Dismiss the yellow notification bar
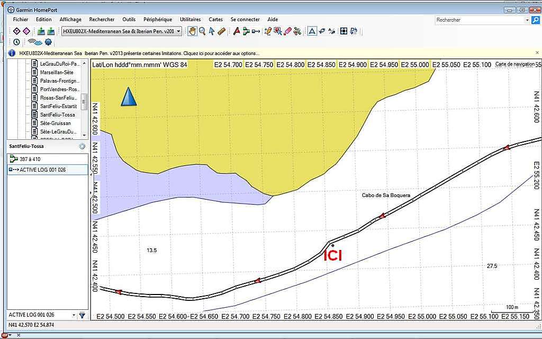The width and height of the screenshot is (542, 339). [x=537, y=52]
